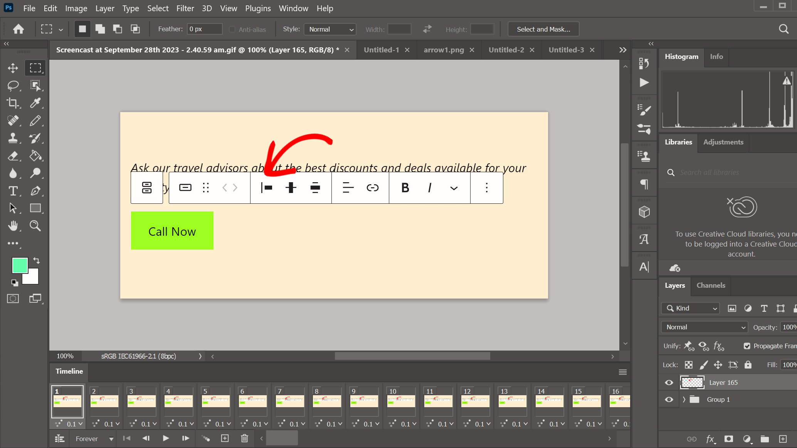Switch to the Channels tab
This screenshot has height=448, width=797.
click(x=710, y=285)
